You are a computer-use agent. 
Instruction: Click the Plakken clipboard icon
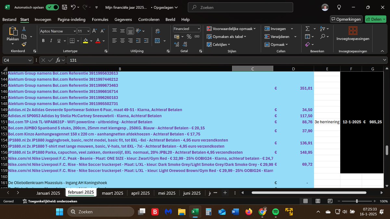click(x=13, y=31)
